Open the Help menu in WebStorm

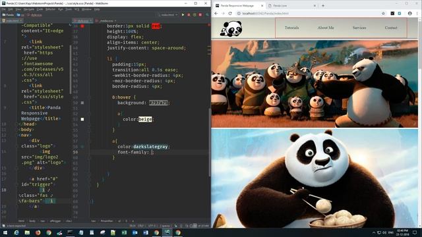[x=97, y=9]
